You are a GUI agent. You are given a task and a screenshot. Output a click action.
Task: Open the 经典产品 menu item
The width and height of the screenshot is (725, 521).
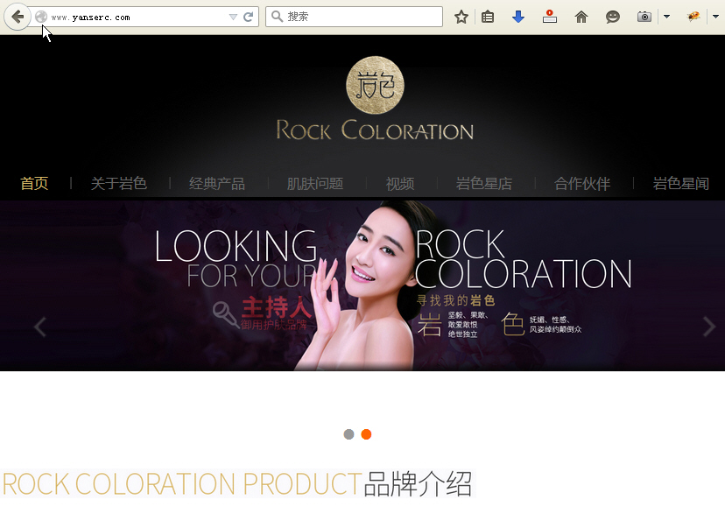217,184
